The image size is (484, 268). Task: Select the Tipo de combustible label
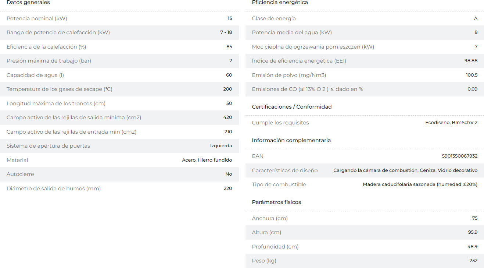(279, 184)
